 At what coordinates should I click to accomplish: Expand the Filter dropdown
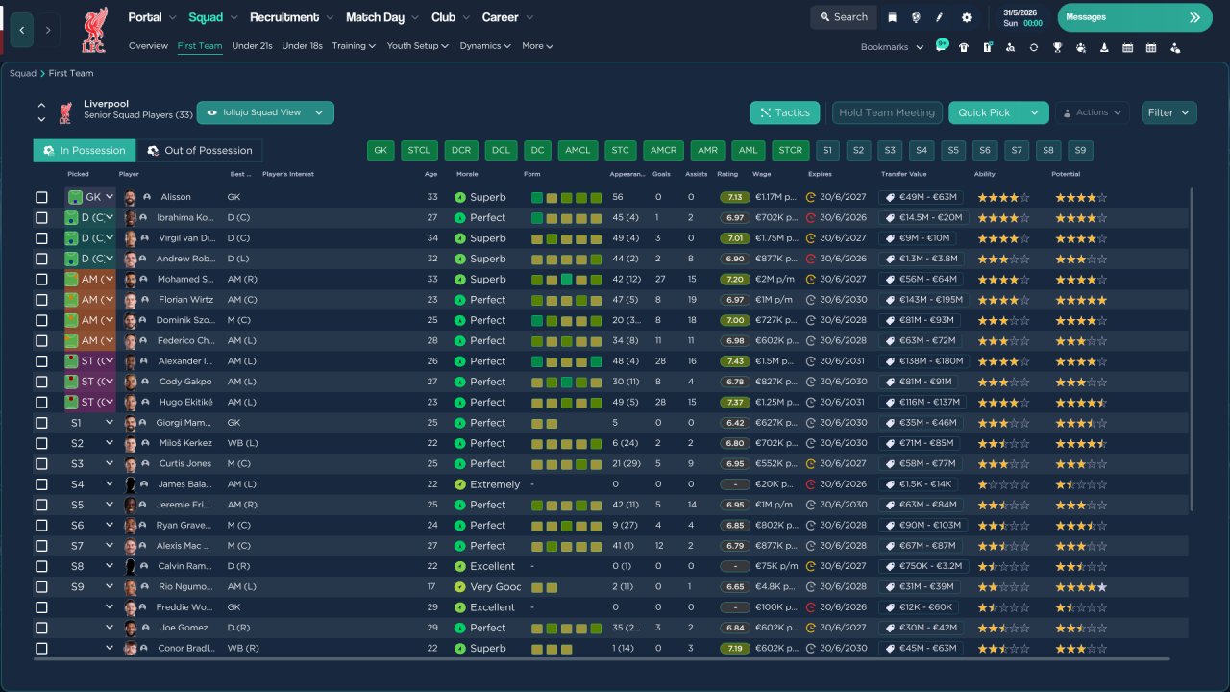[1168, 112]
